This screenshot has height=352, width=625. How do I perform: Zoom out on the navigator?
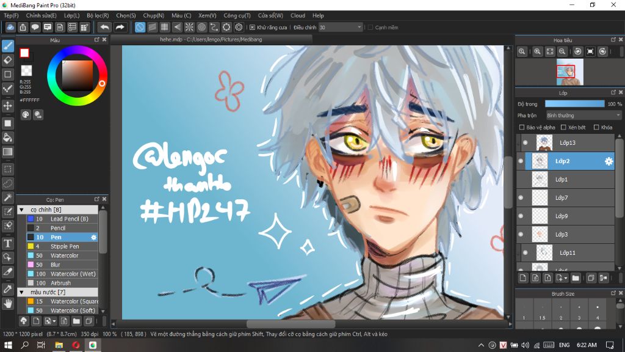(562, 51)
